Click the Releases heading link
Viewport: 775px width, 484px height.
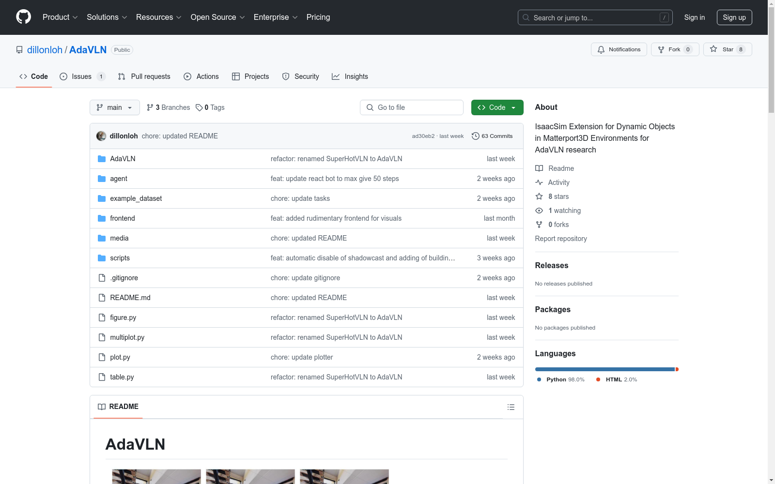click(x=552, y=265)
